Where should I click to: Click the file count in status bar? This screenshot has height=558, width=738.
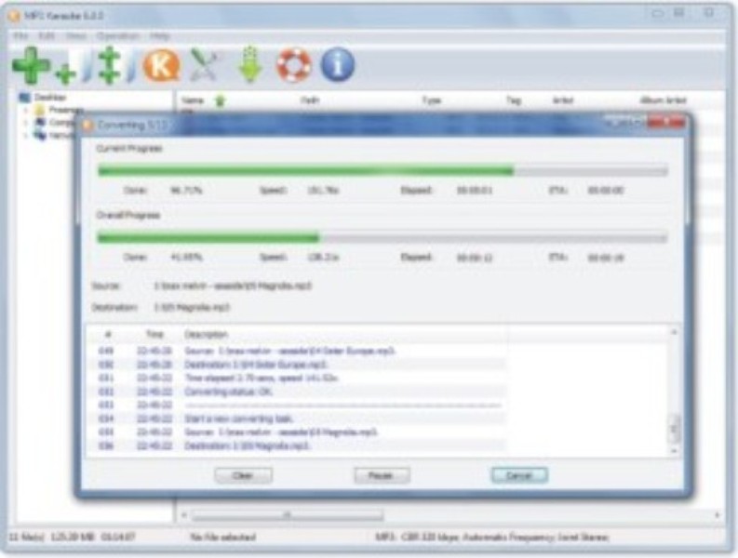(26, 537)
